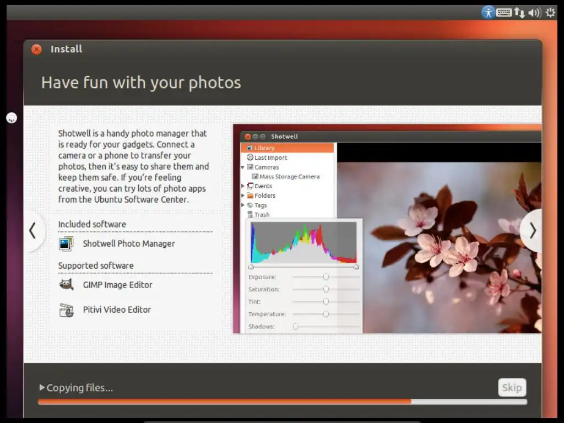Click the GIMP Image Editor label
Viewport: 564px width, 423px height.
[118, 285]
